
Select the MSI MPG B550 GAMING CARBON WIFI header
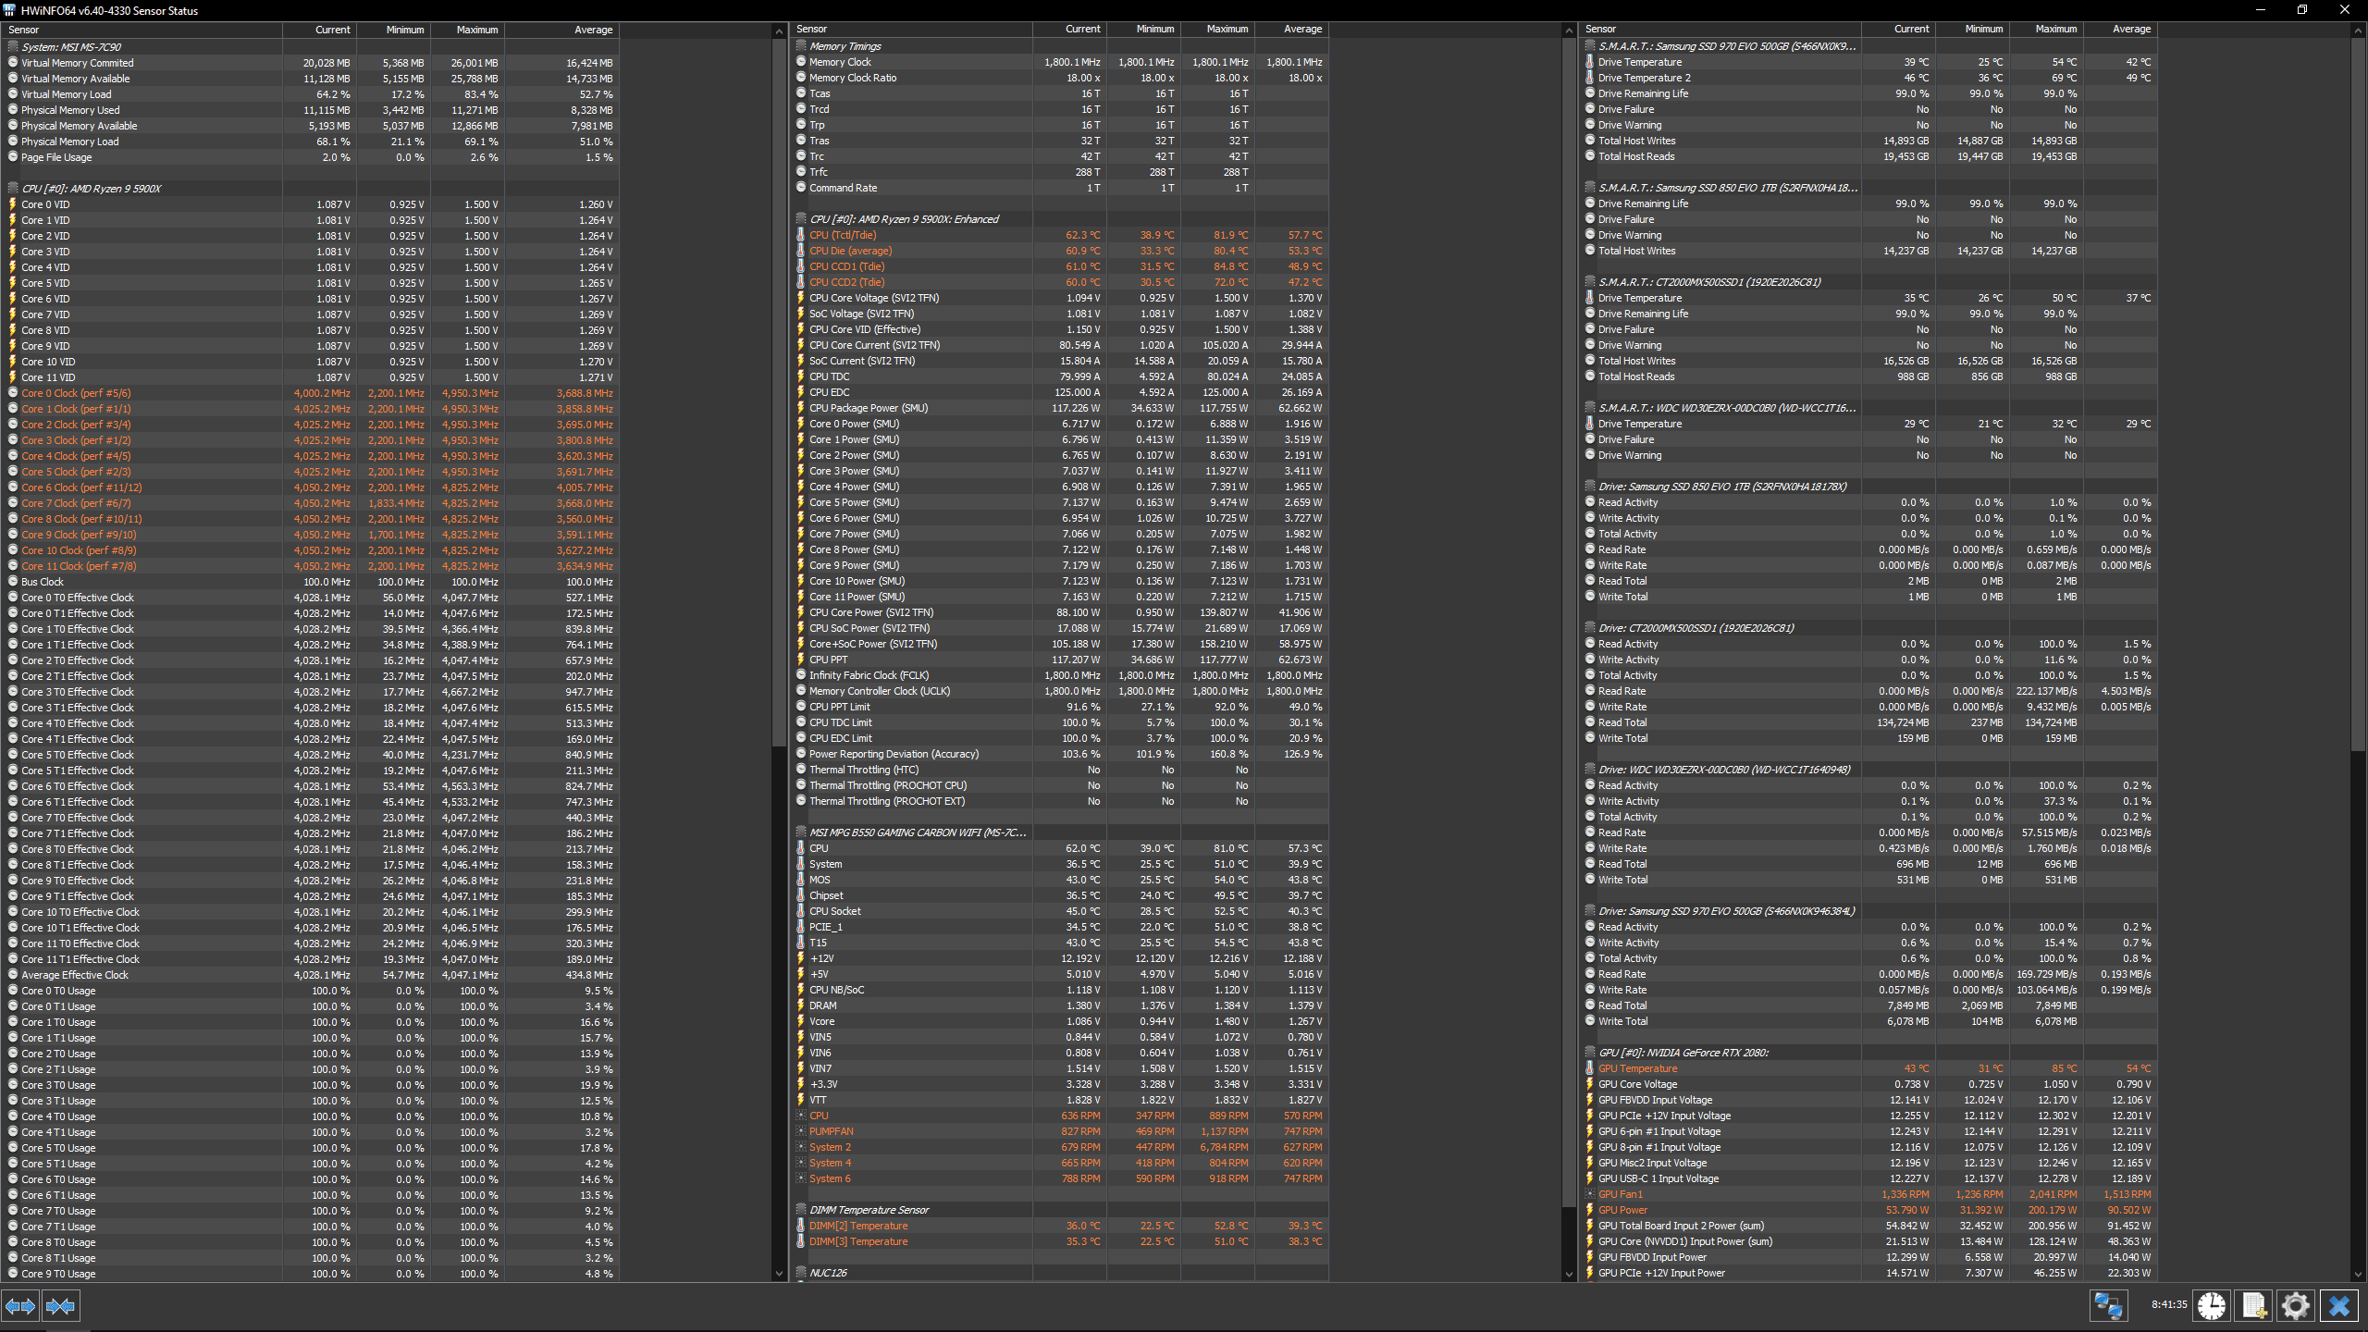click(x=1060, y=832)
